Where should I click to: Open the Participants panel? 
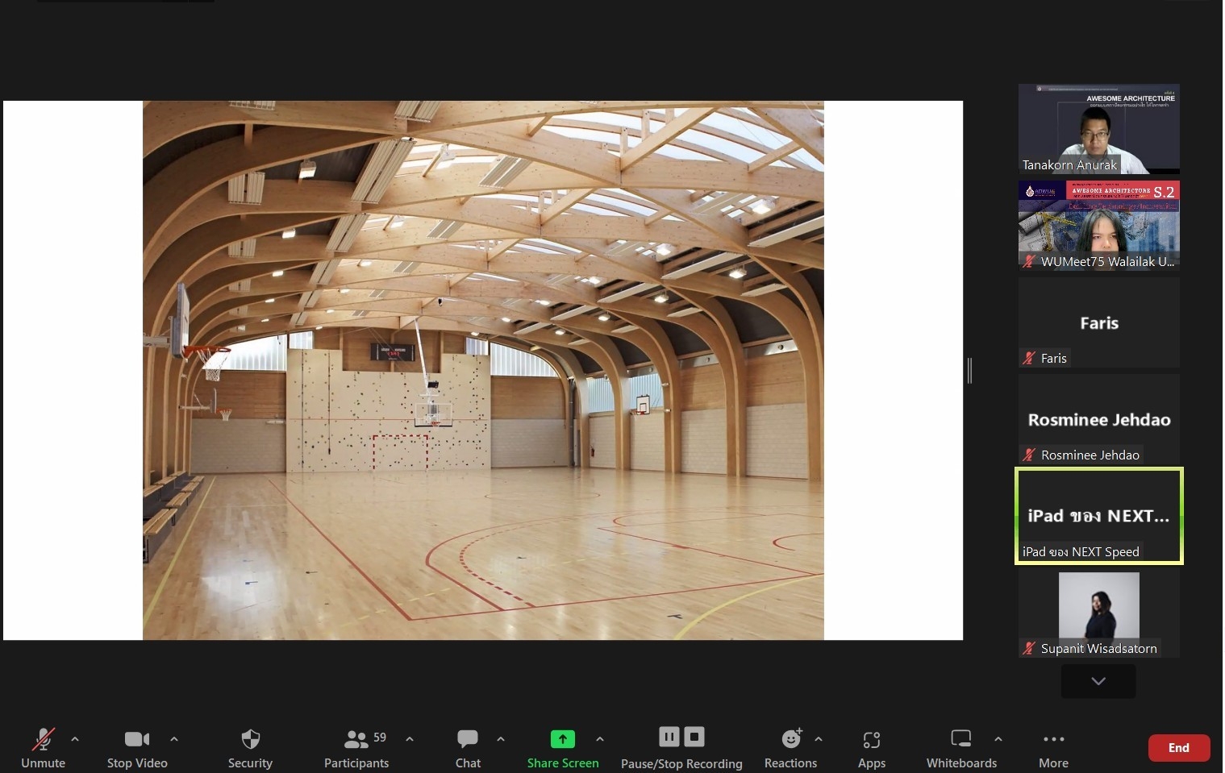tap(356, 739)
